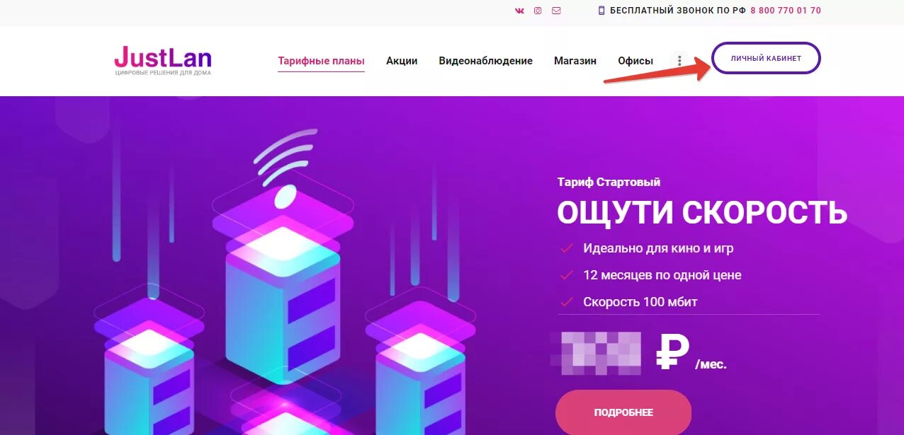Navigate to Офисы page

635,61
